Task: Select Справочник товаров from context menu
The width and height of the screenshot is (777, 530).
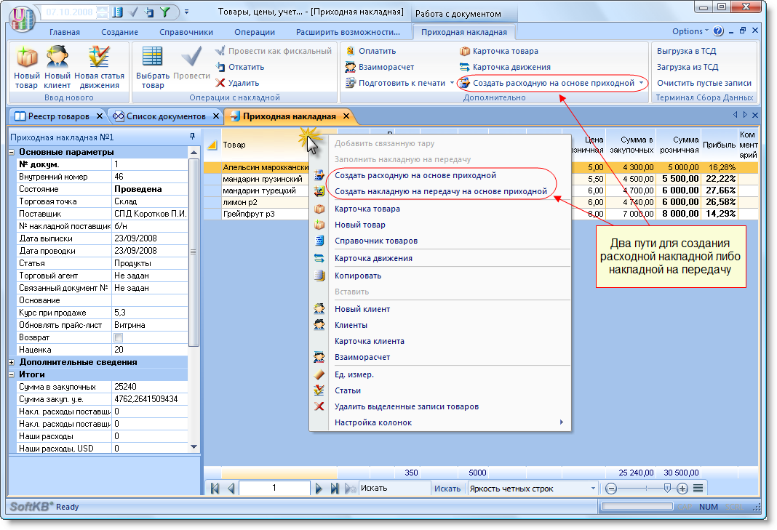Action: tap(376, 241)
